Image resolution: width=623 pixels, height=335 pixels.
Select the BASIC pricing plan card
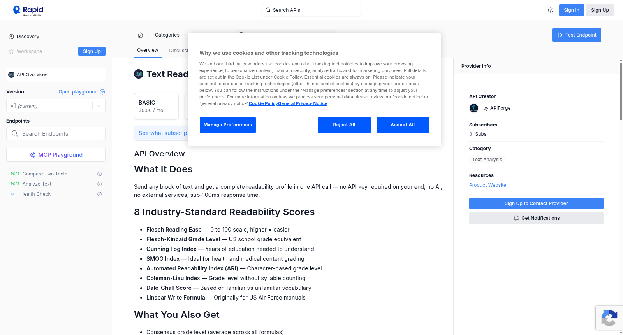[156, 106]
